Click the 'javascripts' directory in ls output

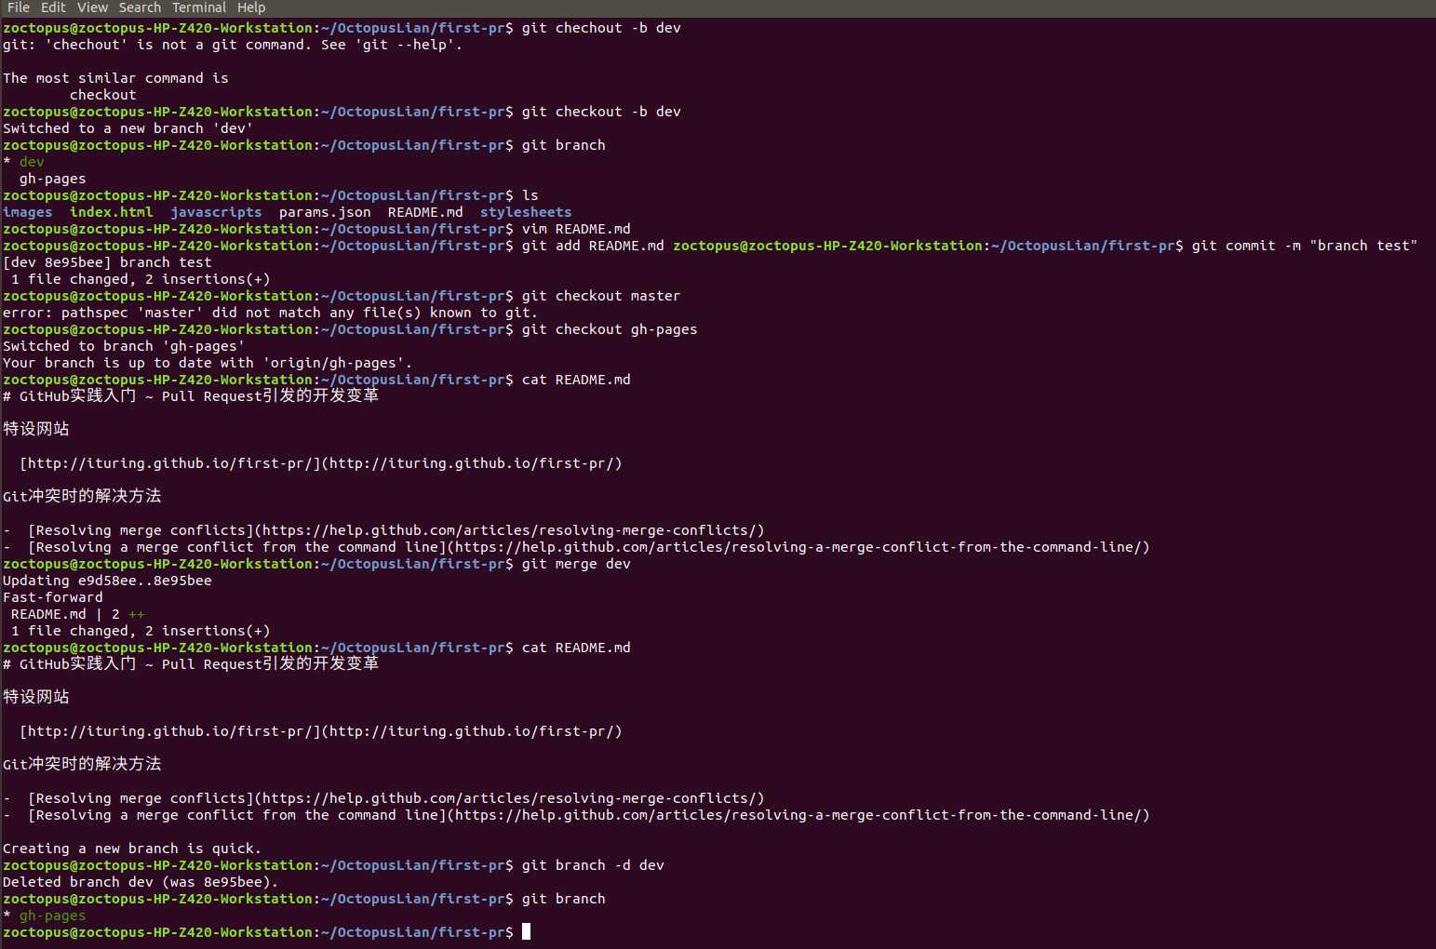tap(216, 212)
